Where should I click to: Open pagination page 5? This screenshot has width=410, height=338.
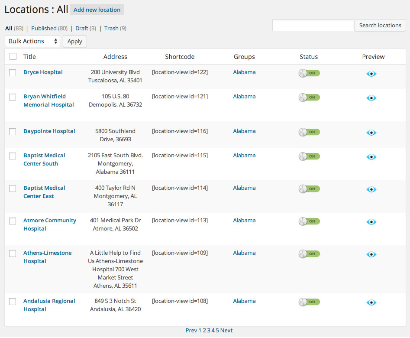point(217,330)
